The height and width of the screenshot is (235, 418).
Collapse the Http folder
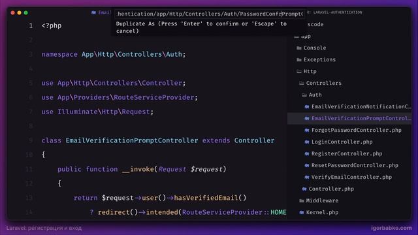(x=310, y=71)
